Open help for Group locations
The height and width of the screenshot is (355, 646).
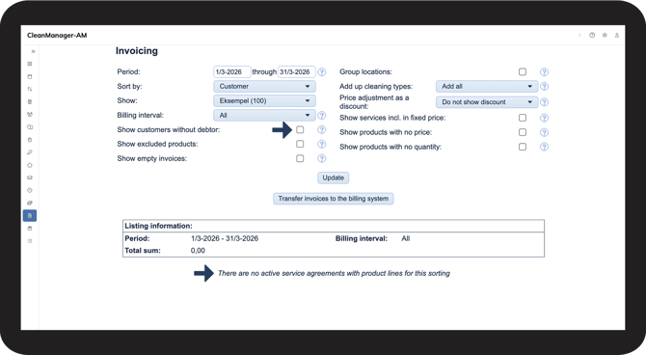pos(544,71)
